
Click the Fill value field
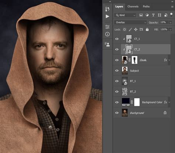(x=164, y=30)
